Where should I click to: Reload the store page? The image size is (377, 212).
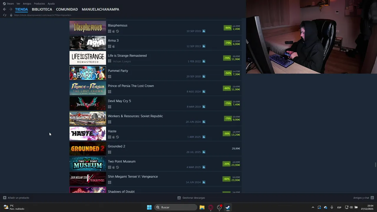[4, 15]
